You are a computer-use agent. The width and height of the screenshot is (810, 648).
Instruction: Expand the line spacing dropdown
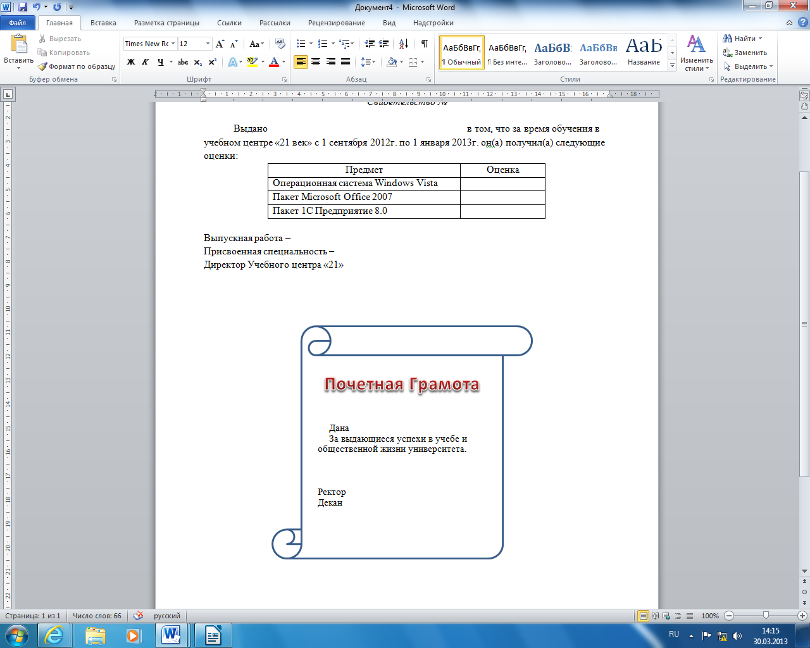(x=368, y=62)
